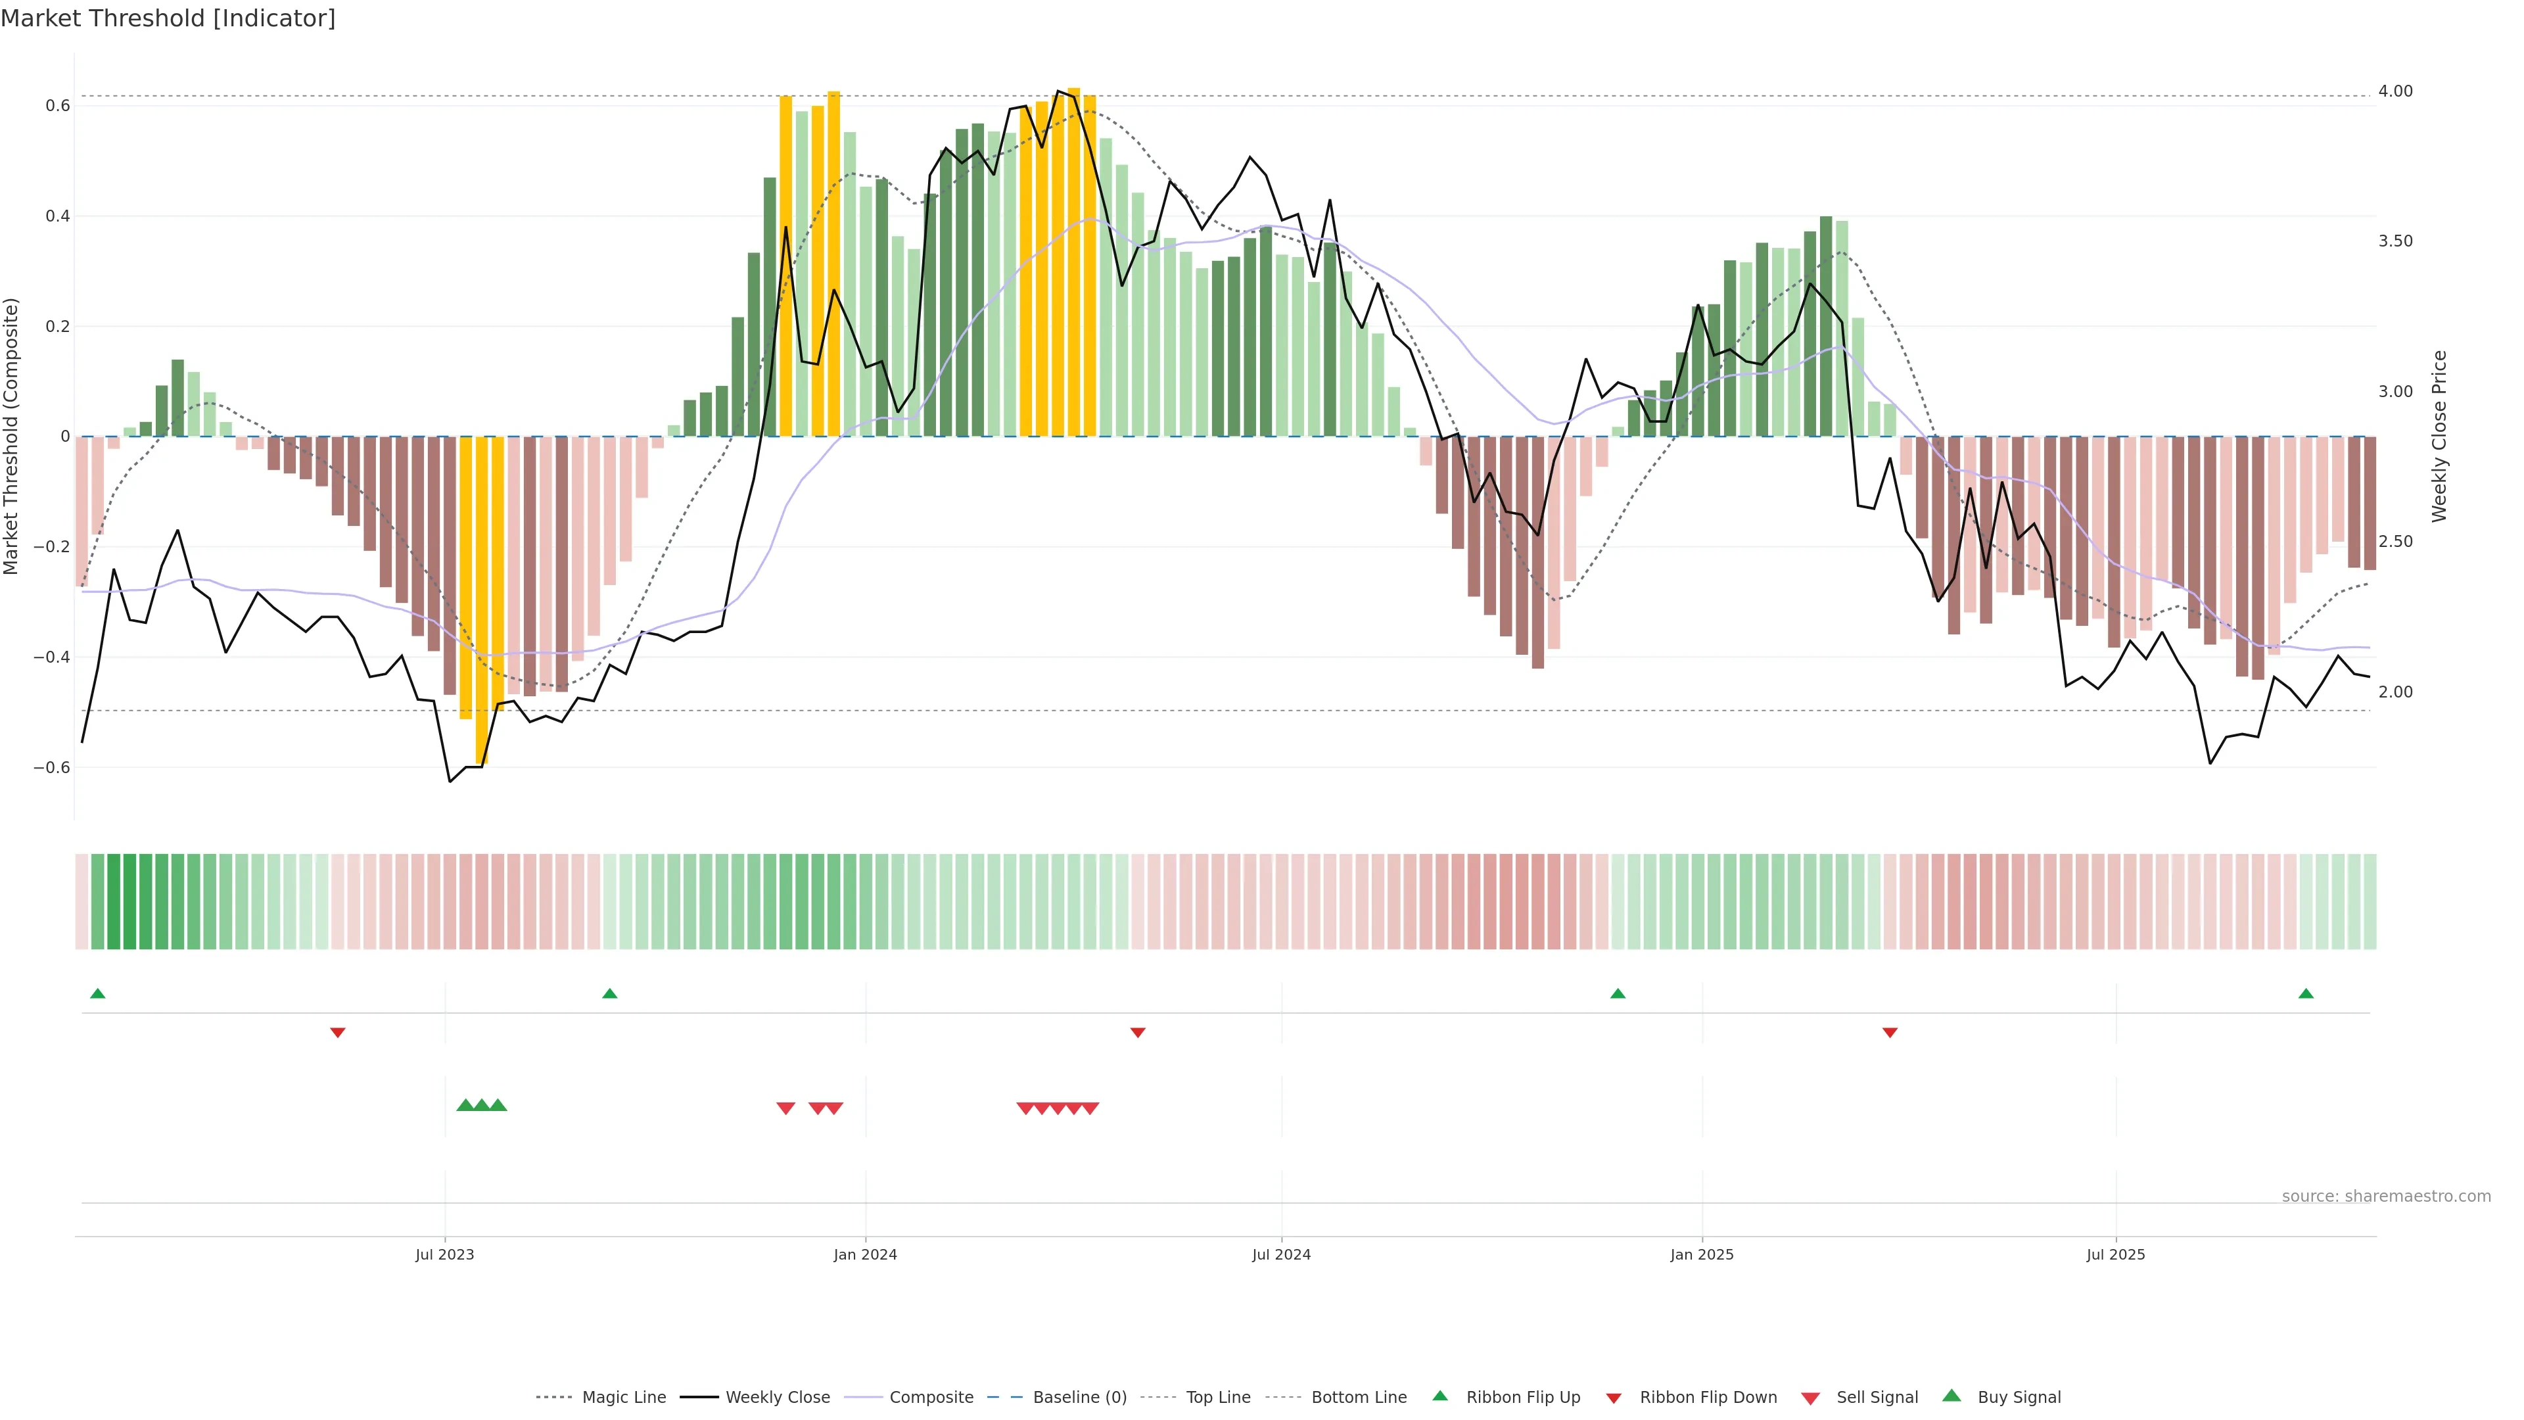Click the Sell Signal legend triangle icon
This screenshot has height=1420, width=2524.
[1810, 1398]
